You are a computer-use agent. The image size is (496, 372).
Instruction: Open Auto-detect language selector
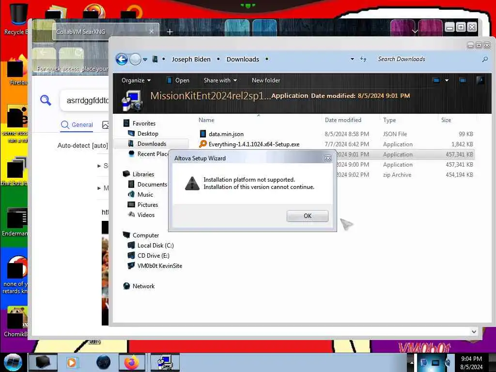click(x=82, y=145)
